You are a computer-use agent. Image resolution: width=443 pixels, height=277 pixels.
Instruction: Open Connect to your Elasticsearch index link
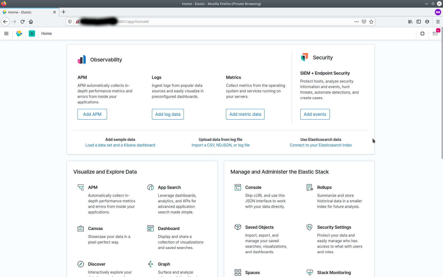click(x=321, y=145)
